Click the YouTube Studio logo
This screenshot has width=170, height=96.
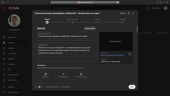pos(14,8)
